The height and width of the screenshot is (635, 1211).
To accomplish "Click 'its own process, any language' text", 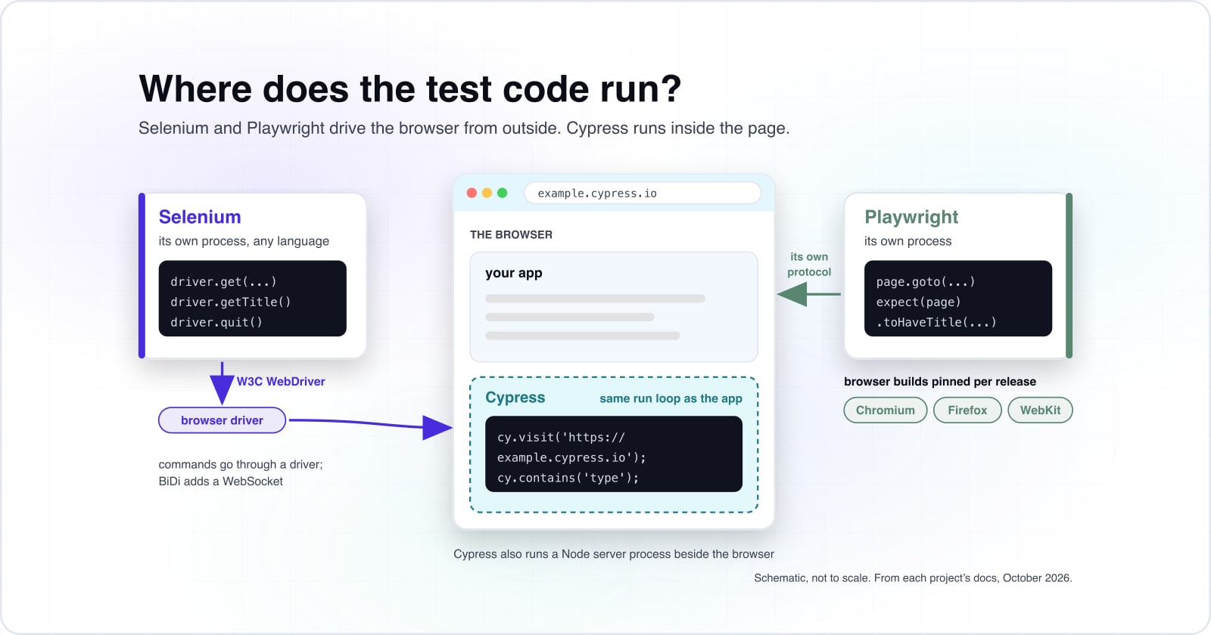I will [244, 241].
